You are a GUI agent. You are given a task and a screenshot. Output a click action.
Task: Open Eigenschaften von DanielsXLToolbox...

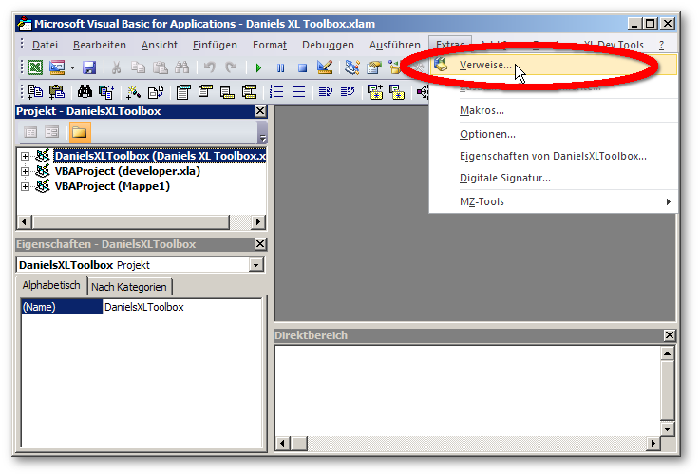coord(553,156)
